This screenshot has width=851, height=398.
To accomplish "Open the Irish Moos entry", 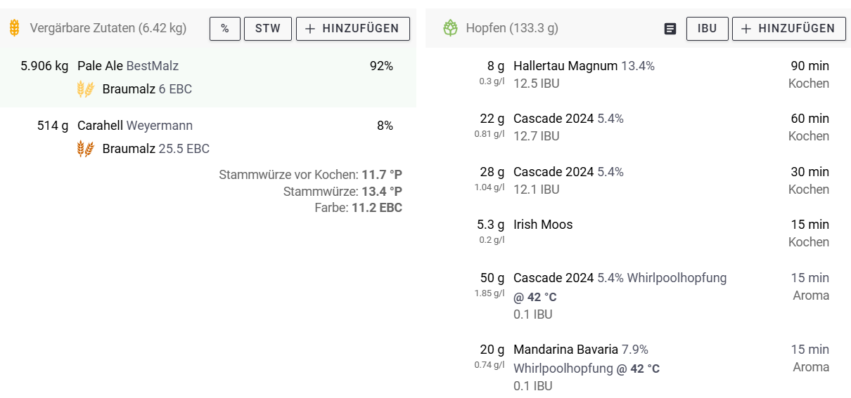I will 543,225.
